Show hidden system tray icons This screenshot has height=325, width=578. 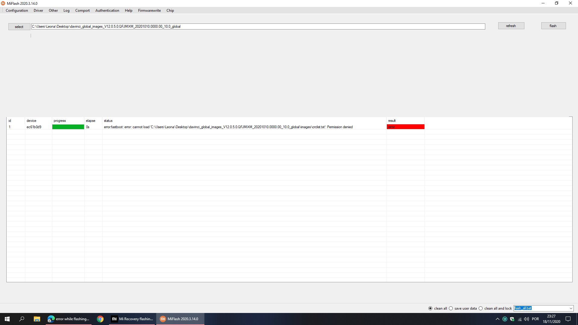click(x=497, y=319)
